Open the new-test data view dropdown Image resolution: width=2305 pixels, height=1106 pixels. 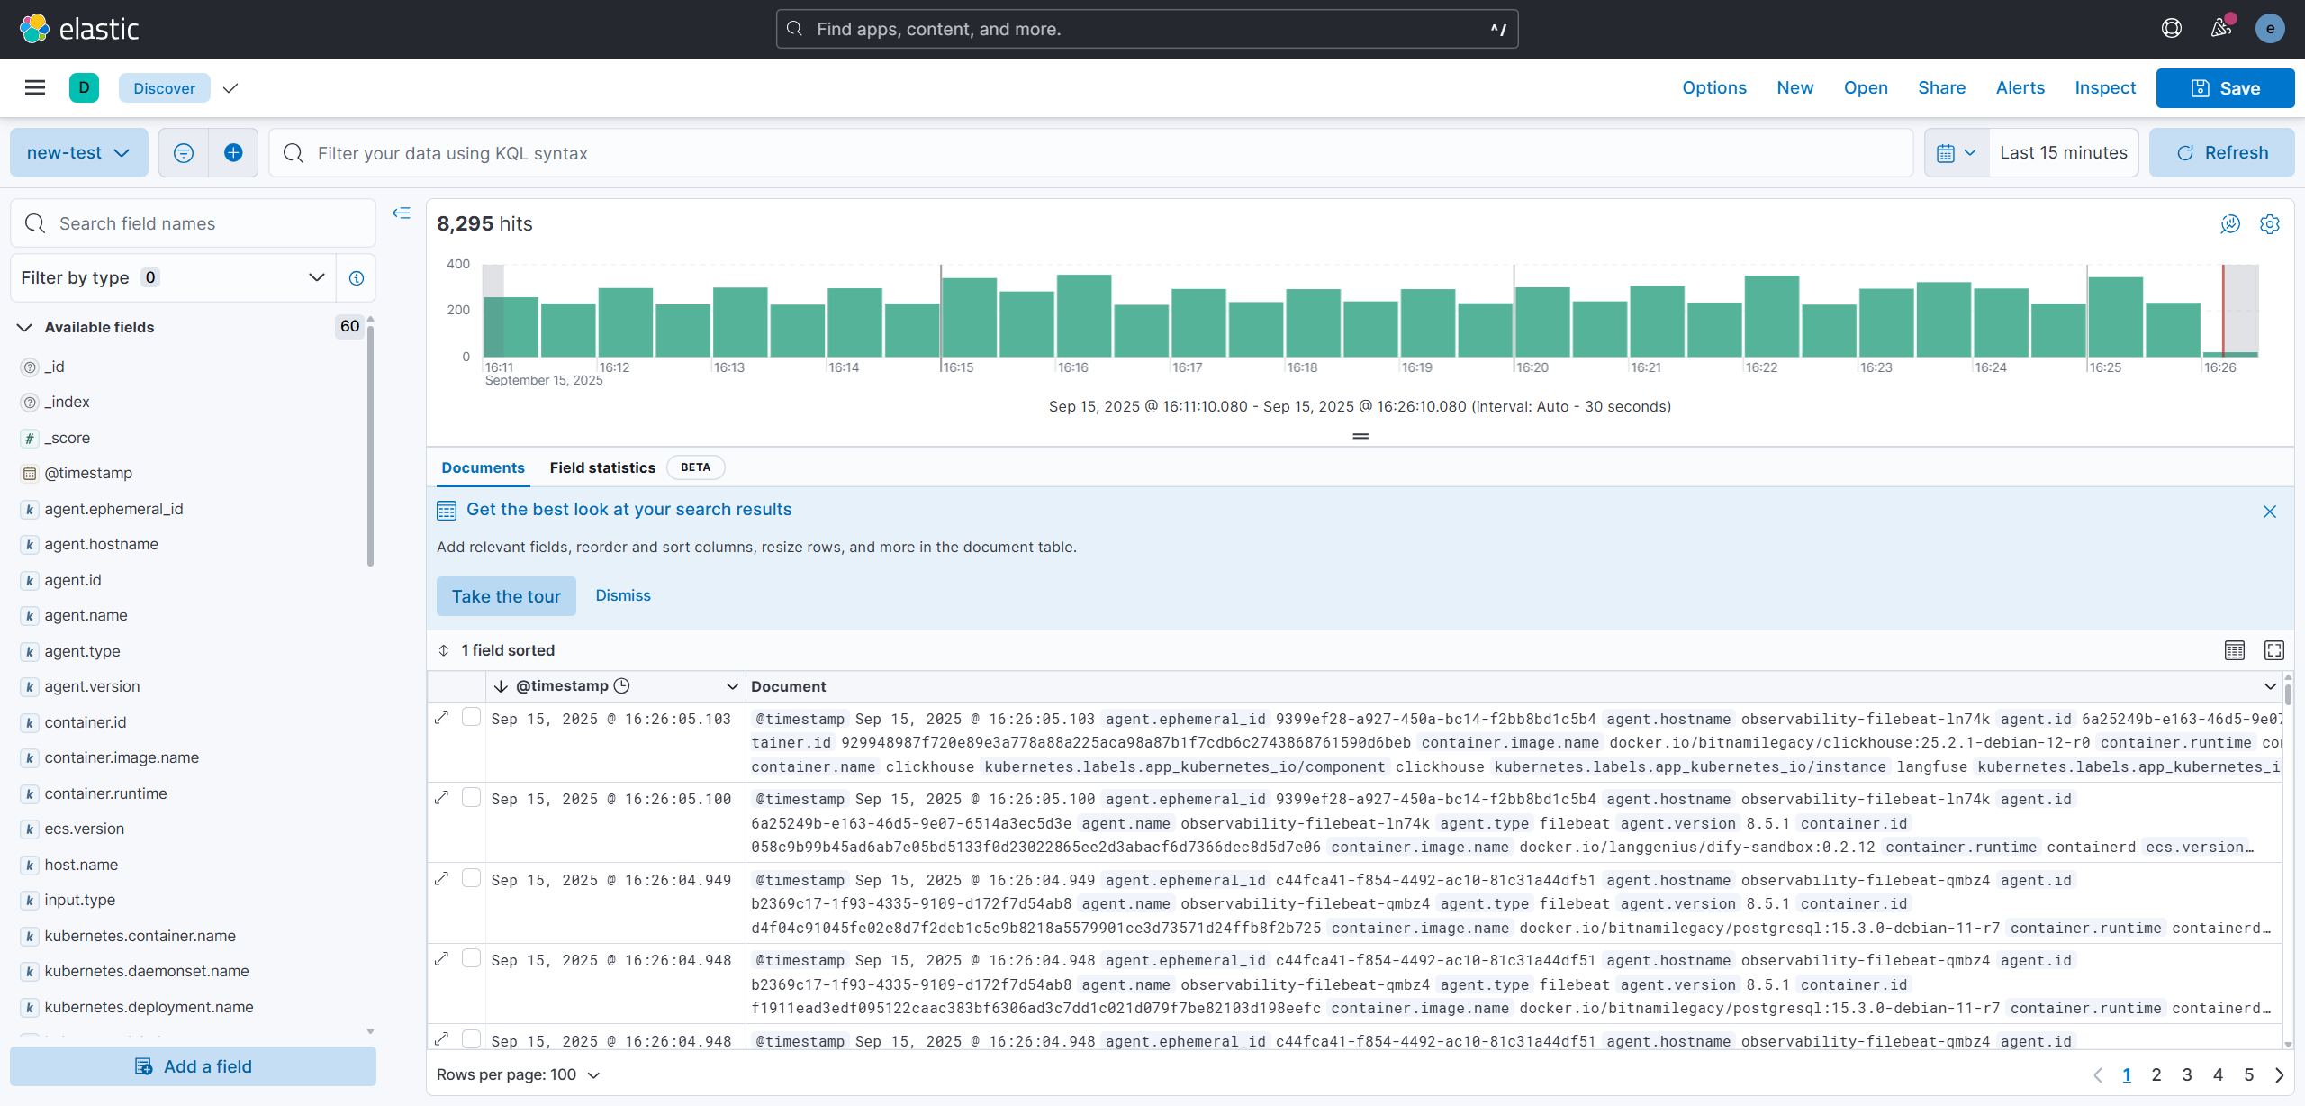pos(79,153)
